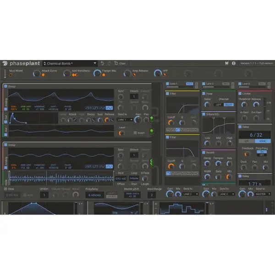
Task: Click the redo arrow icon
Action: click(109, 63)
